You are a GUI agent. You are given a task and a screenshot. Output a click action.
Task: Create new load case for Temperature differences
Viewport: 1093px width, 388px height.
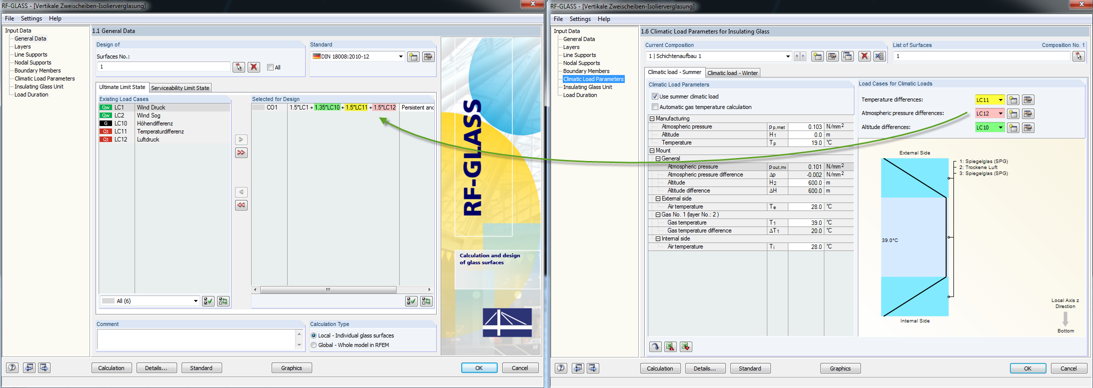click(1013, 100)
